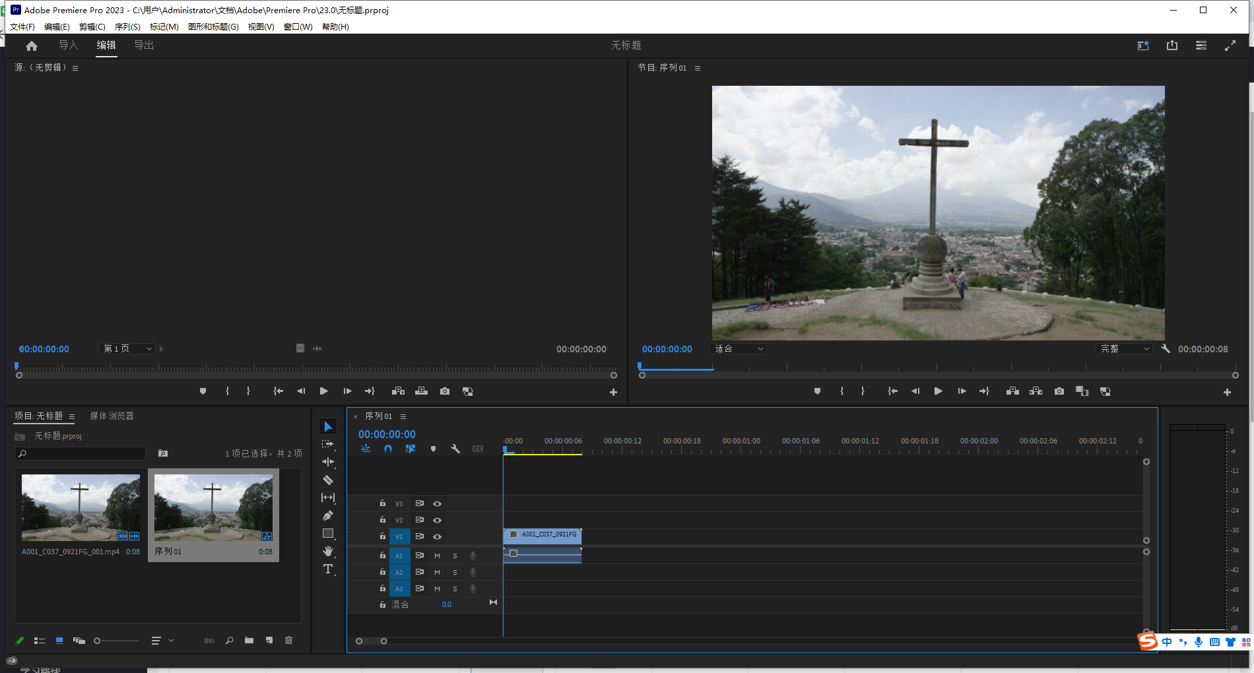Screen dimensions: 1254x673
Task: Open the zoom level dropdown 适合
Action: (x=738, y=348)
